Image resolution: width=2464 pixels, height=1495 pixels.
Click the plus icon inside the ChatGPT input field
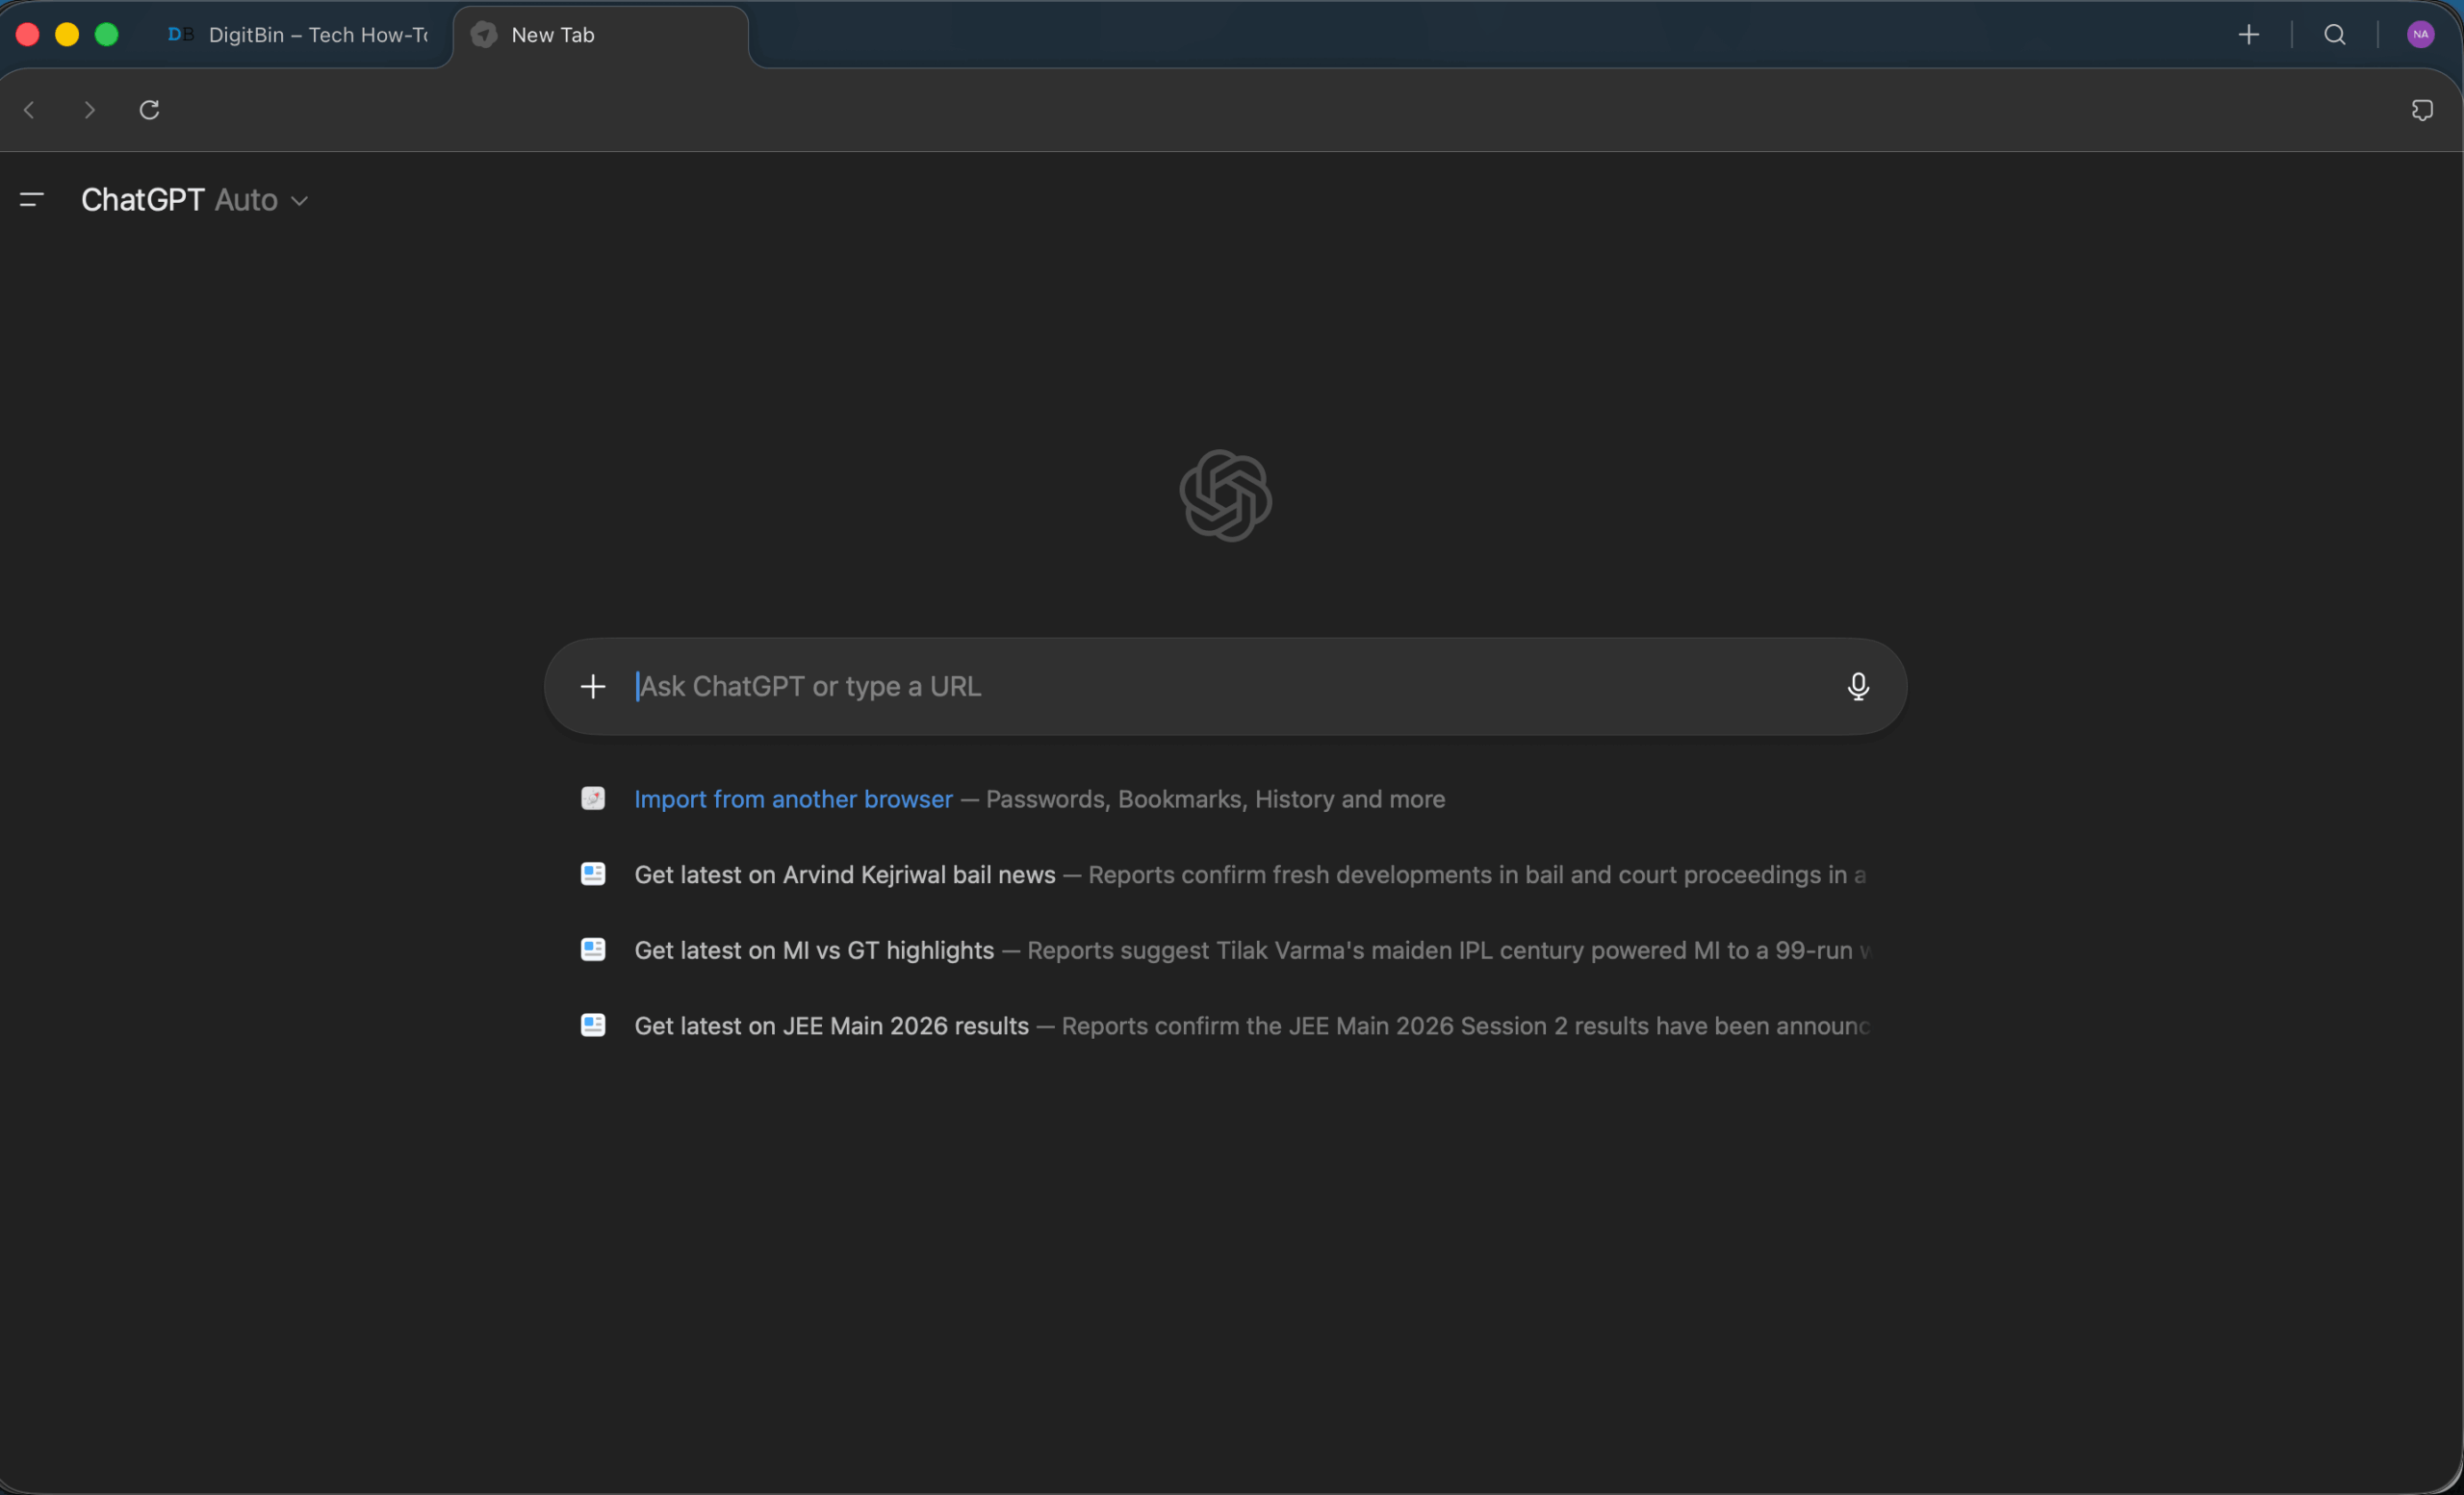point(593,686)
